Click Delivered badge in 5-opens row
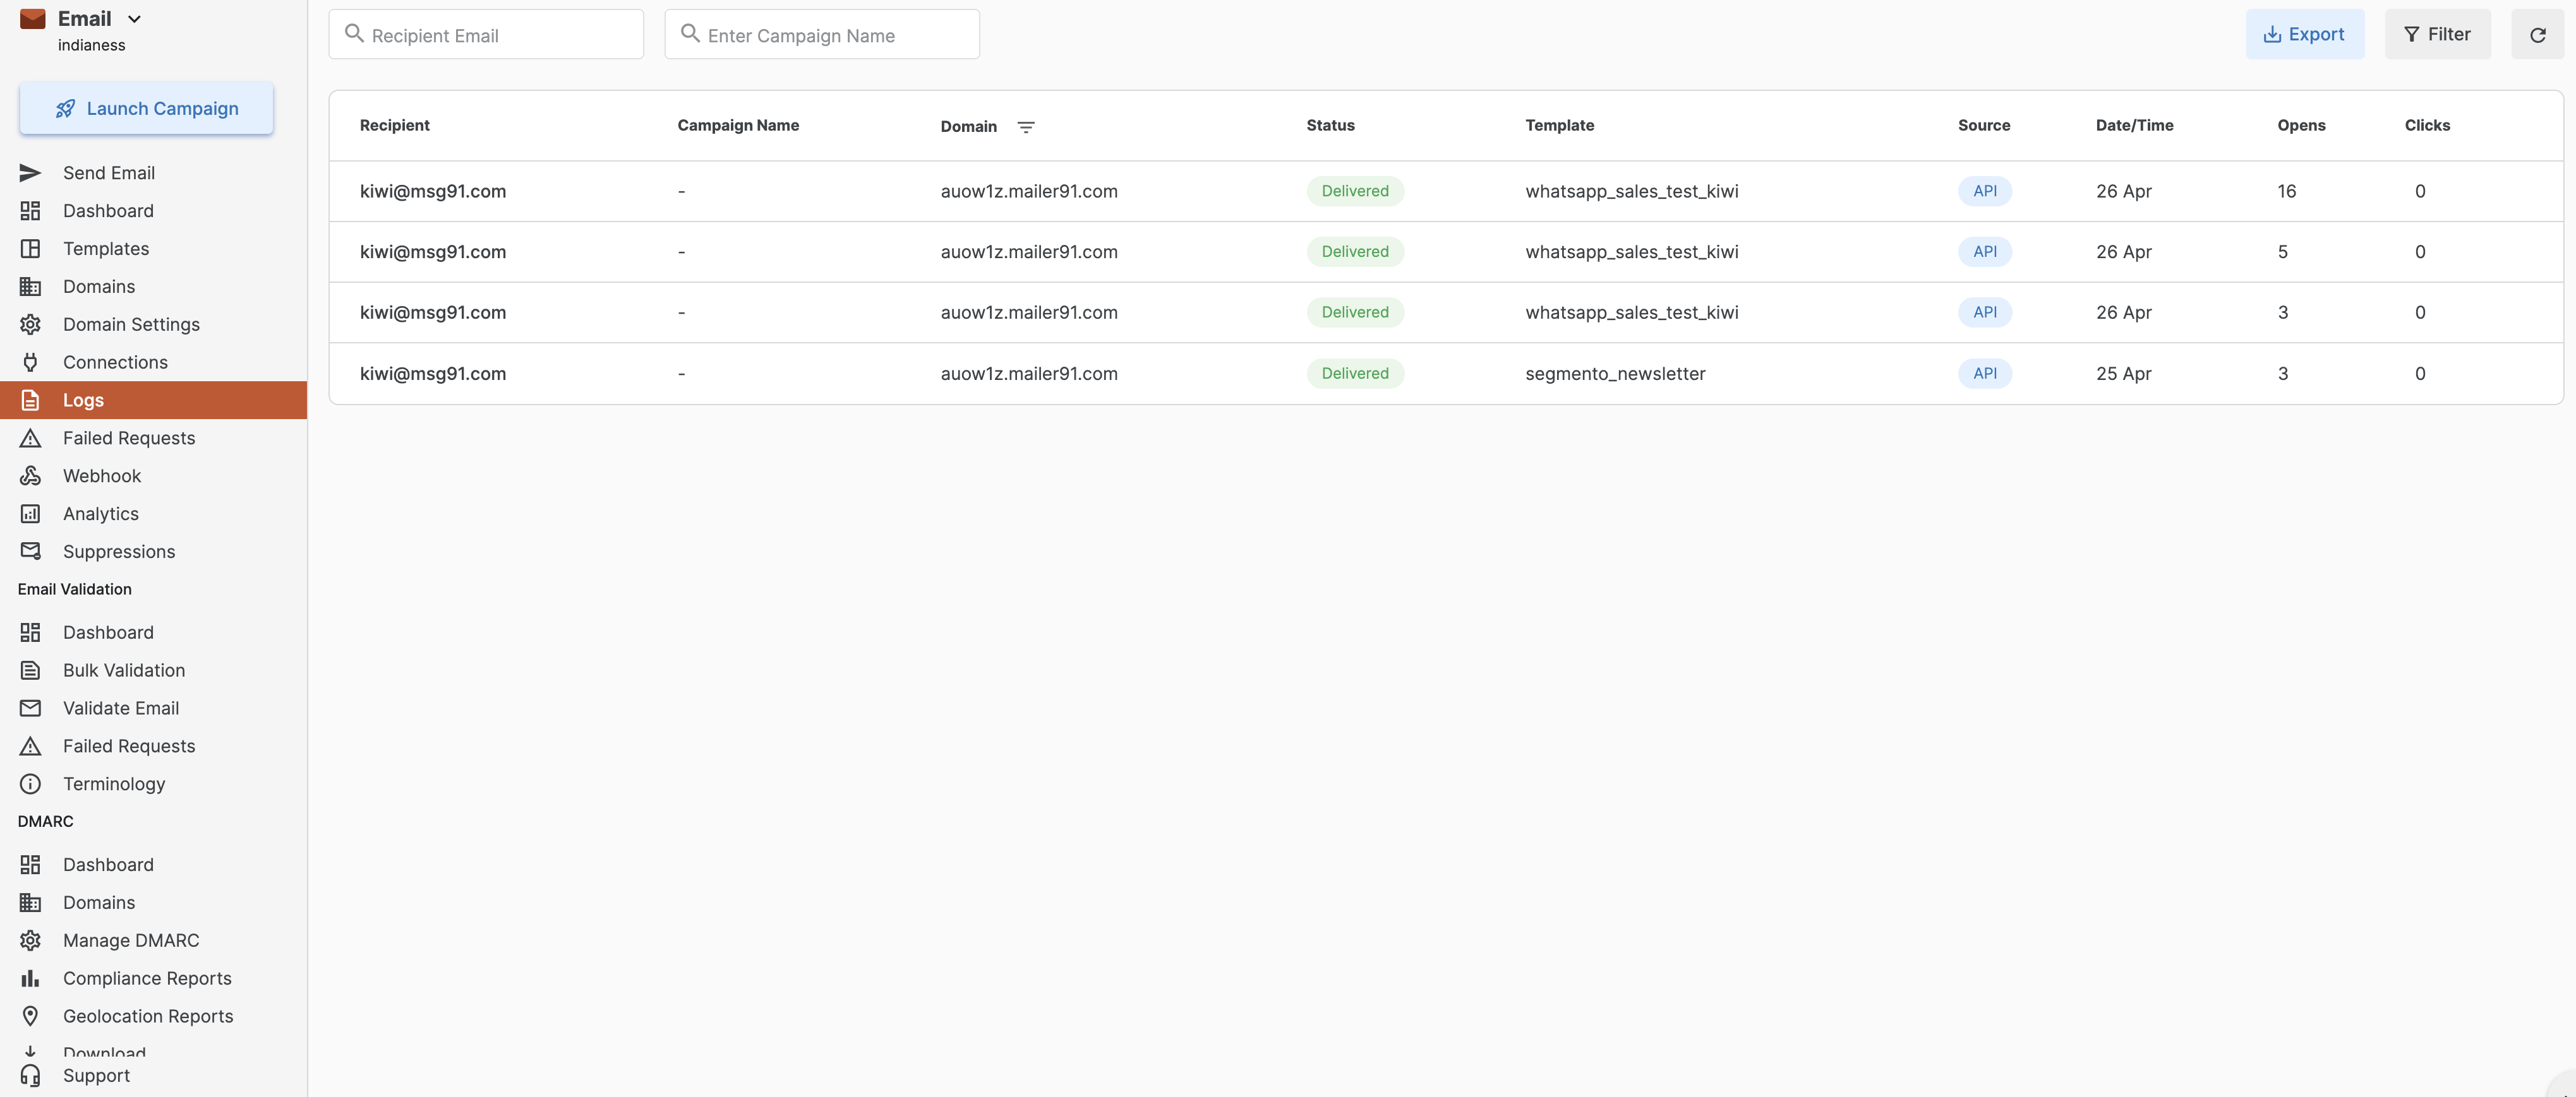The width and height of the screenshot is (2576, 1097). point(1355,252)
